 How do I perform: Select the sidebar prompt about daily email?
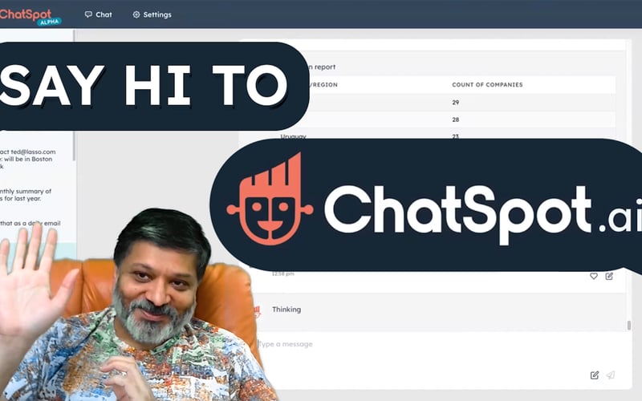[30, 224]
